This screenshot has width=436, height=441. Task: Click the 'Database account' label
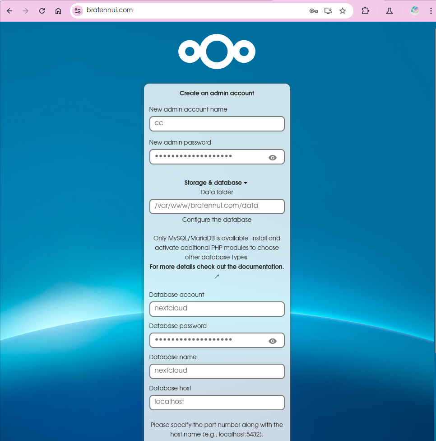pyautogui.click(x=176, y=295)
